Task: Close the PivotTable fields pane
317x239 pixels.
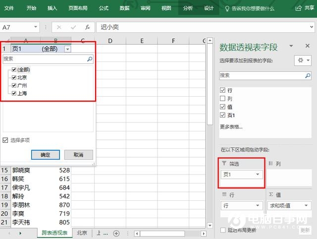Action: pyautogui.click(x=307, y=46)
